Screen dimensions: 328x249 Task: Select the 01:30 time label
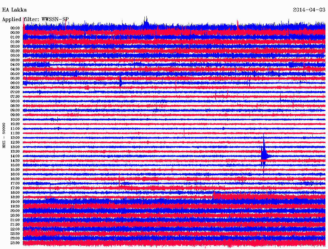click(15, 42)
